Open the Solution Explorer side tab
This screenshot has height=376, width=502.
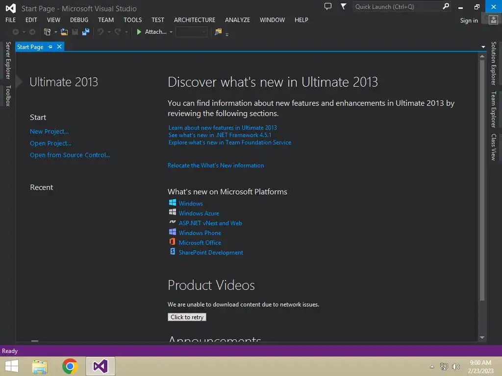click(x=493, y=63)
